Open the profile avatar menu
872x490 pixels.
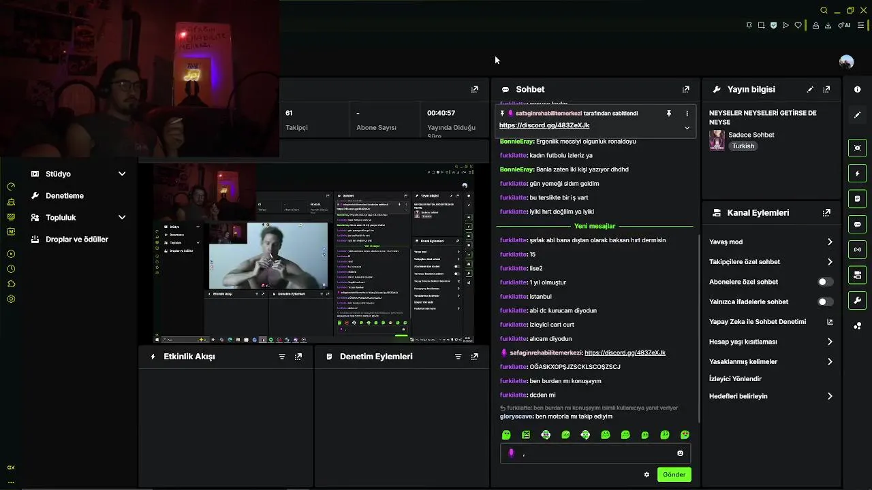(x=846, y=62)
